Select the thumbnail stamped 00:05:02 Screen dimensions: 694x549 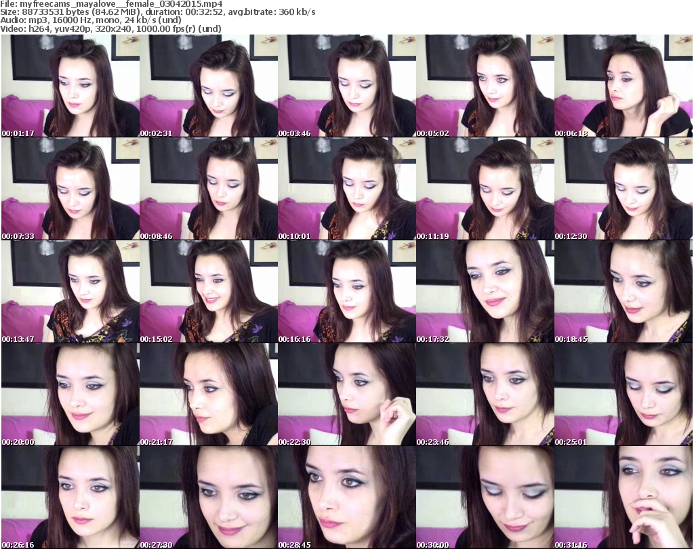point(485,86)
